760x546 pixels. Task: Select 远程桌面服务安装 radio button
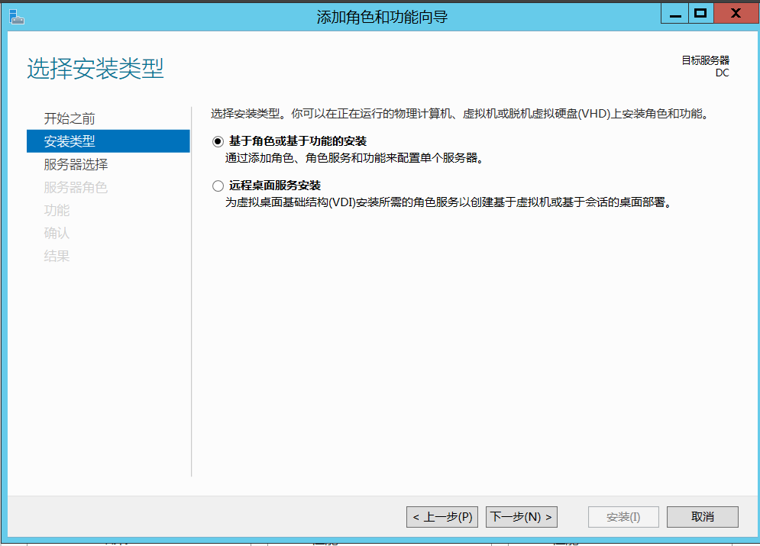218,186
